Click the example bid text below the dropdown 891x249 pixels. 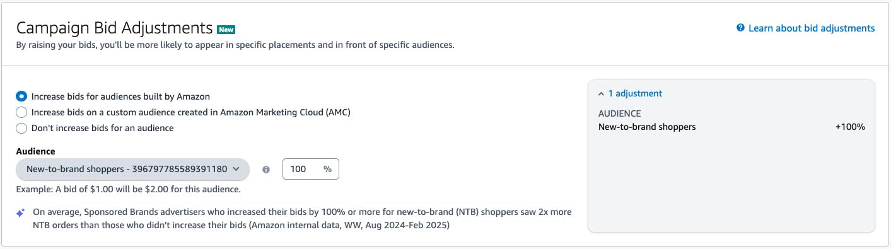point(128,189)
